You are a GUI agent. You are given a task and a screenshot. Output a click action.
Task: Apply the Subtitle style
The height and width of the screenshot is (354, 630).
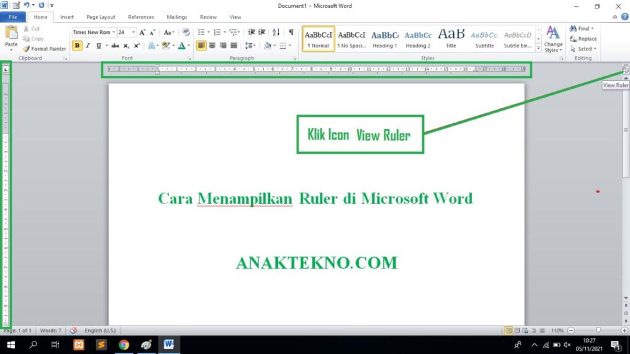pyautogui.click(x=485, y=39)
